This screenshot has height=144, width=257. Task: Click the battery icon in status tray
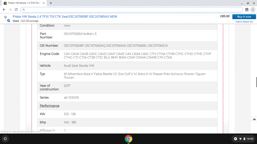click(244, 139)
